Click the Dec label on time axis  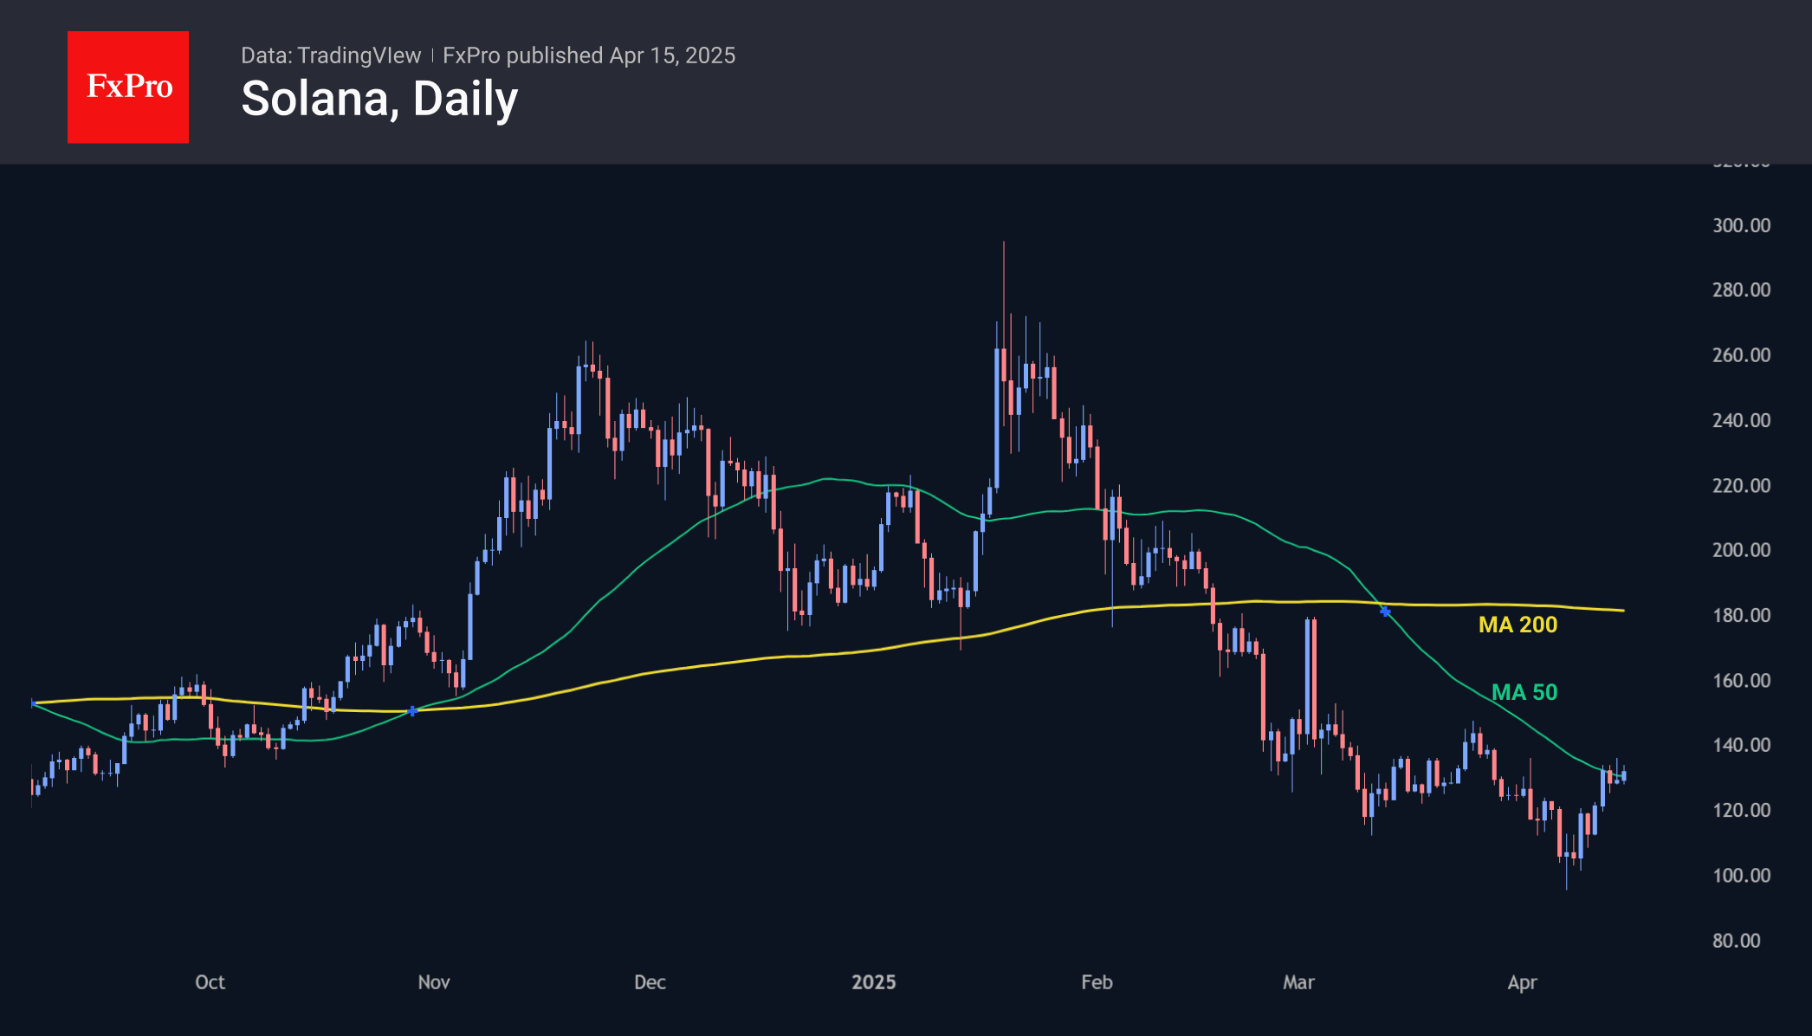[x=650, y=982]
